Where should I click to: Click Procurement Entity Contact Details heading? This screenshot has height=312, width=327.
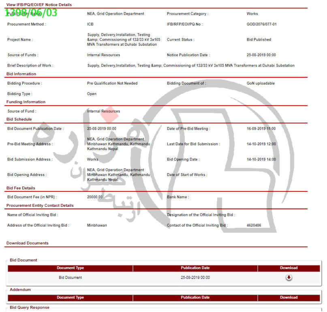[40, 206]
